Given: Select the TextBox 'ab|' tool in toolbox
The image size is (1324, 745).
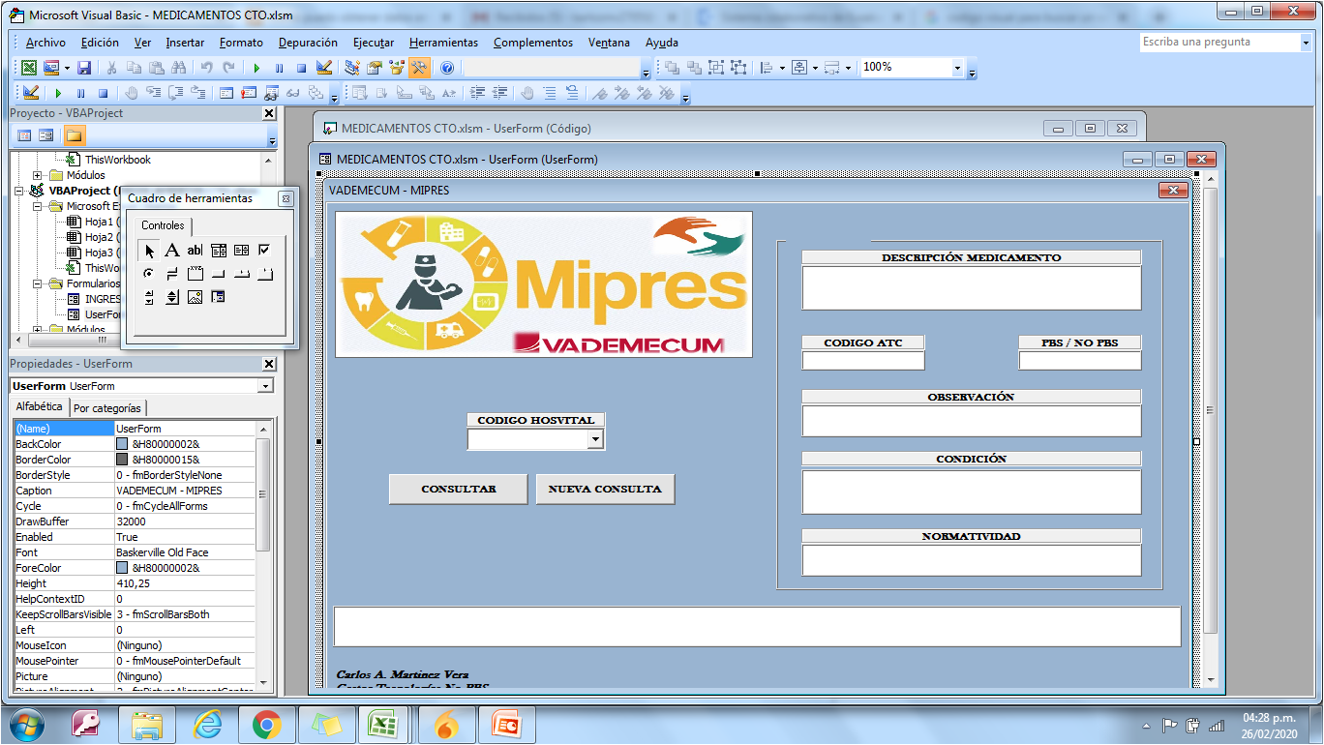Looking at the screenshot, I should click(195, 251).
